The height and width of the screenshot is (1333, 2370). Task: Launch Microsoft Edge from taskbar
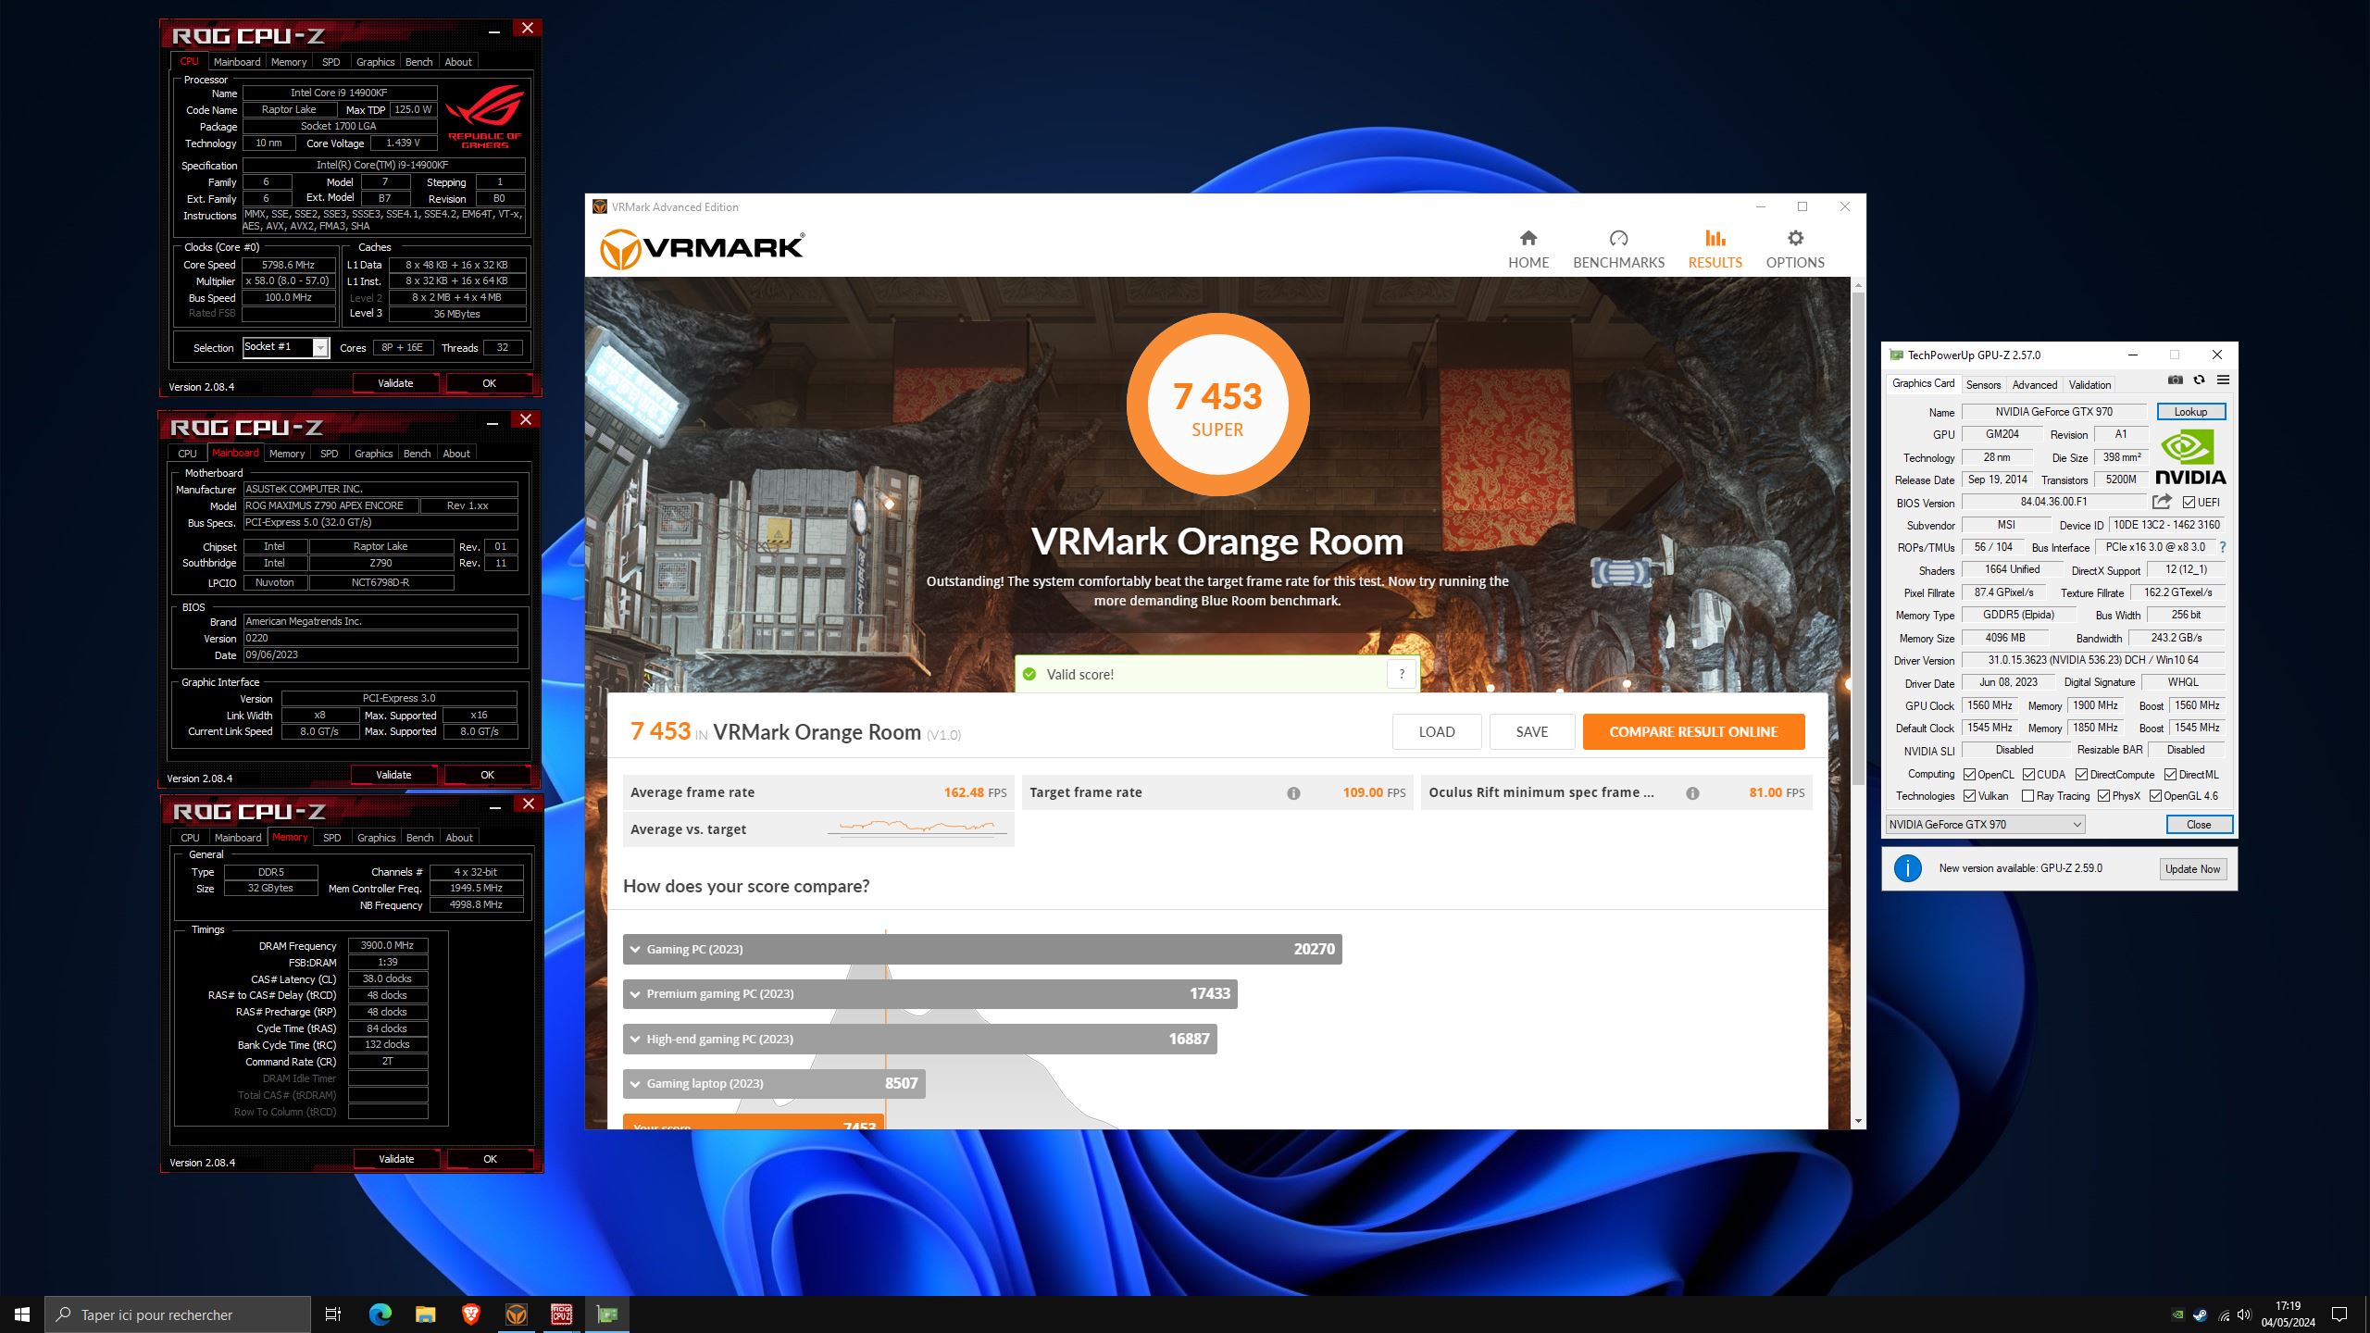(380, 1314)
